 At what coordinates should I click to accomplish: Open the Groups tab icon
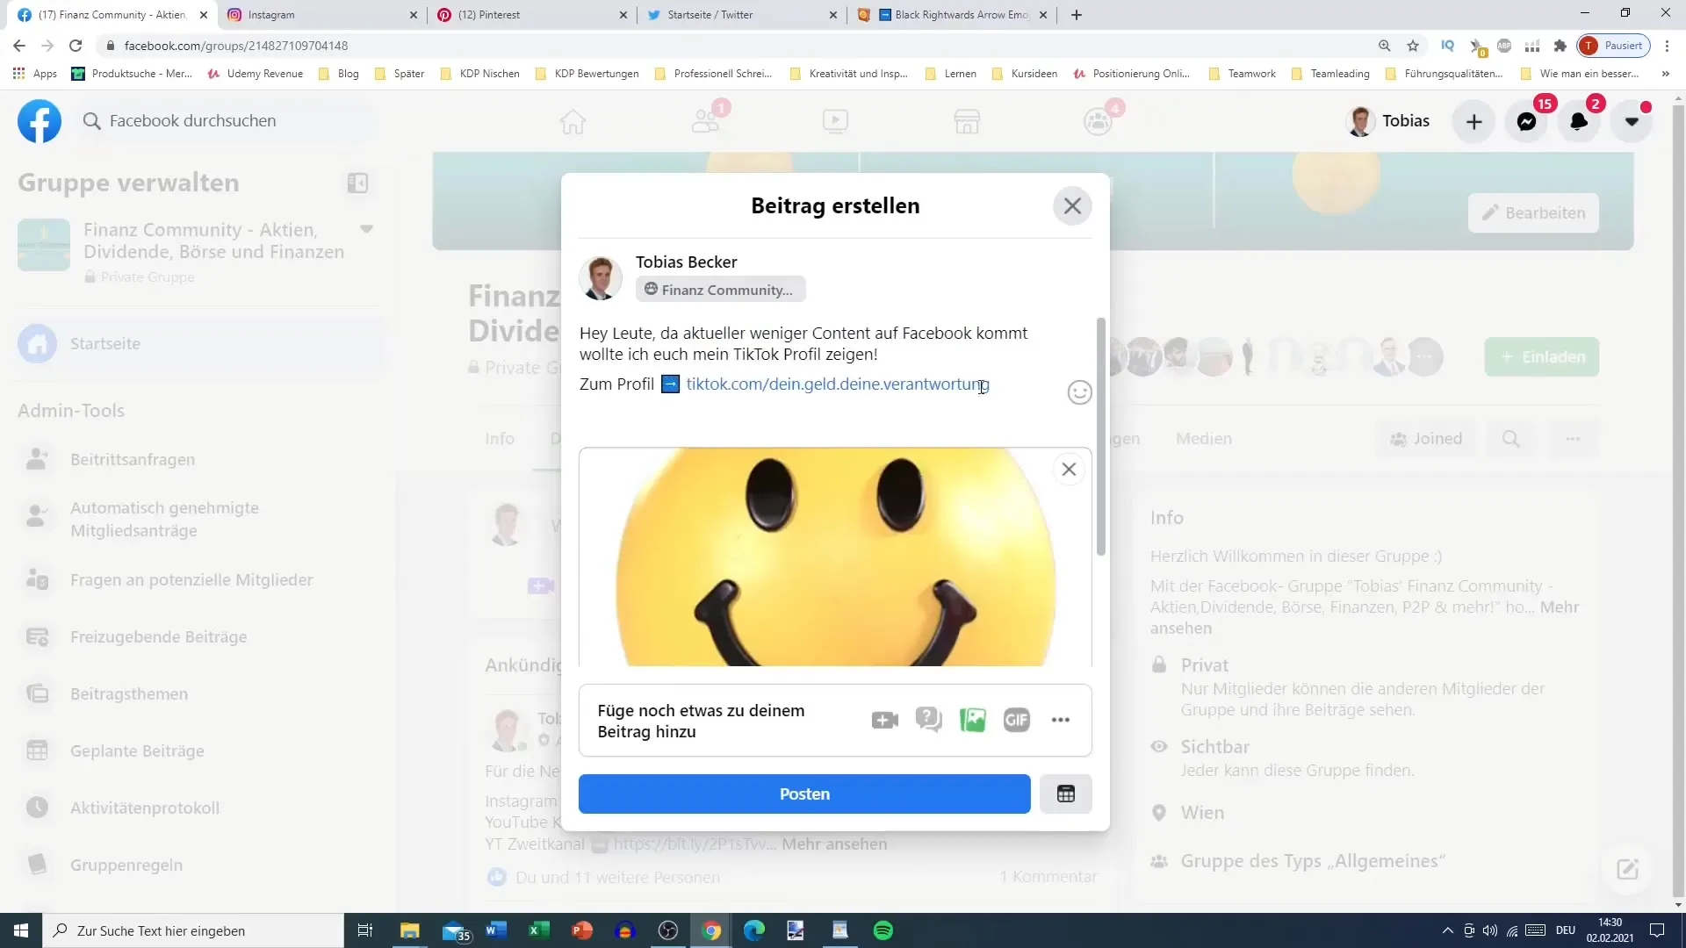click(x=1098, y=121)
